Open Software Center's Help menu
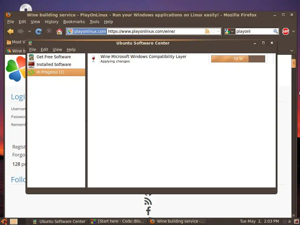300x225 pixels. coord(71,50)
